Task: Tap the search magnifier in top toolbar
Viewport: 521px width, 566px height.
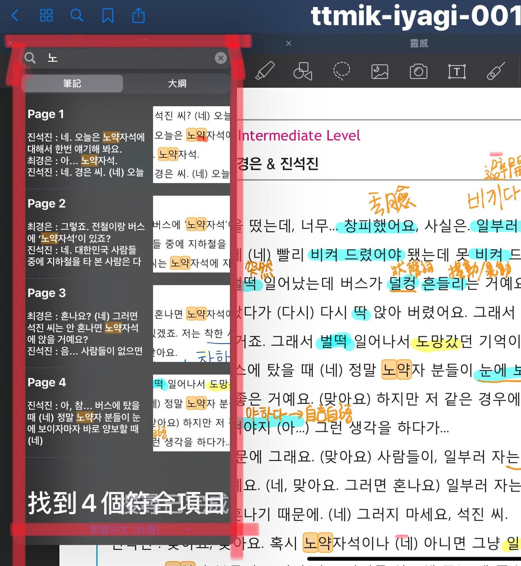Action: point(77,15)
